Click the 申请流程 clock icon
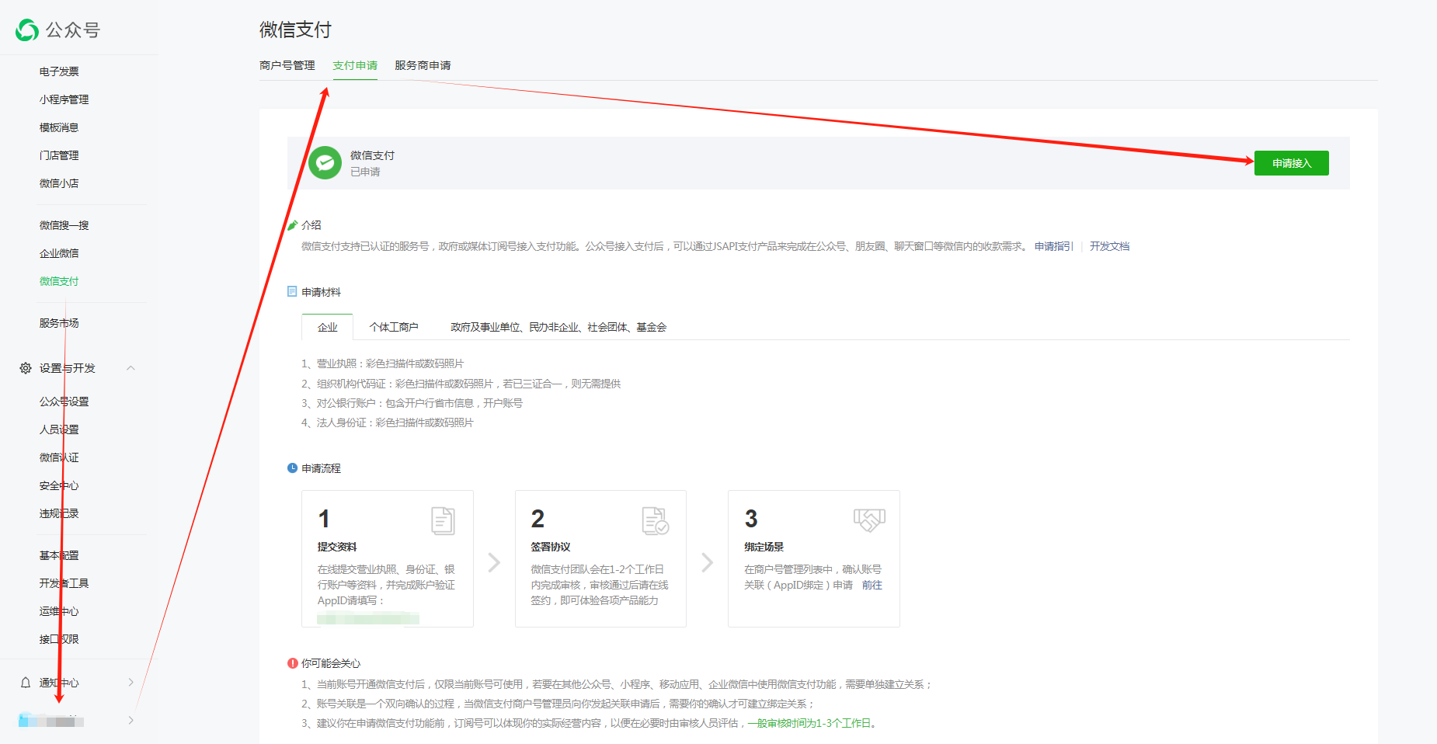1437x744 pixels. [x=292, y=468]
